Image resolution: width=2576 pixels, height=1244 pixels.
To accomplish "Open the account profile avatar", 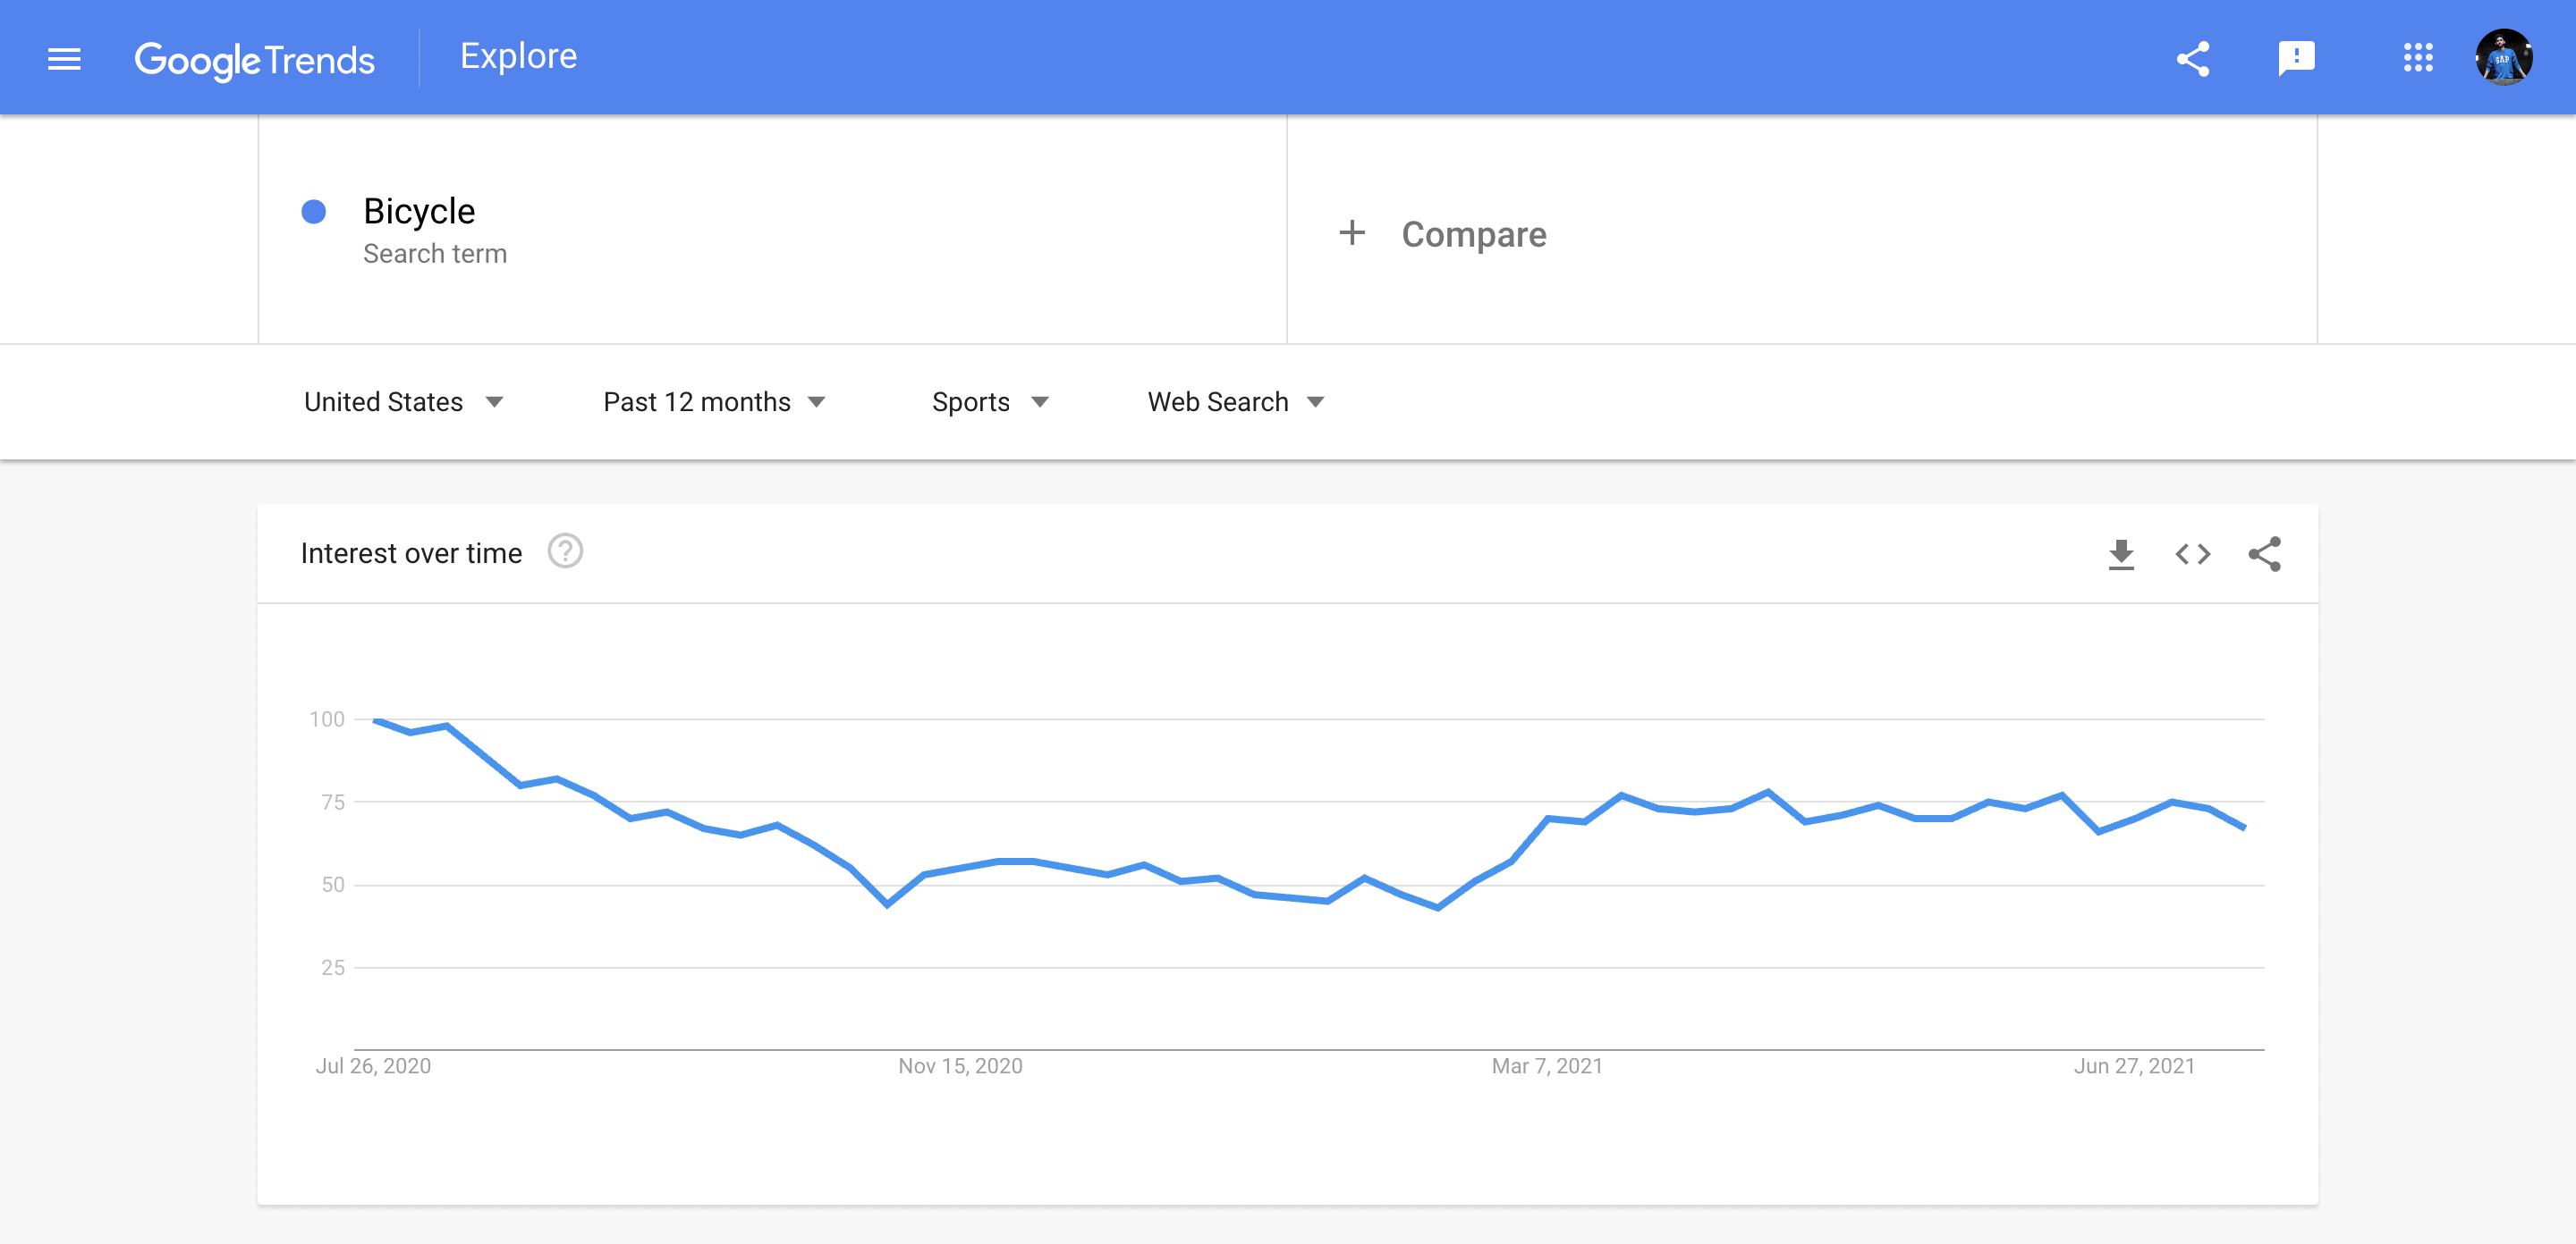I will tap(2503, 58).
